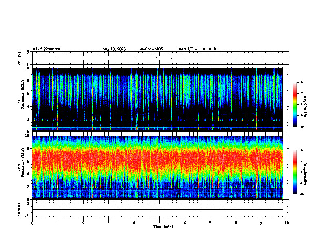Click the "ch.1(V)" axis label
The width and height of the screenshot is (323, 250).
click(20, 58)
